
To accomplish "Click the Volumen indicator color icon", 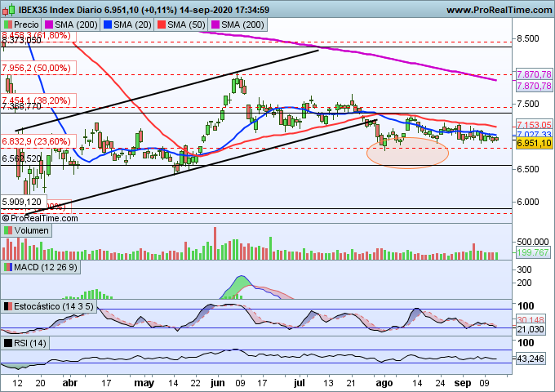I will tap(8, 231).
